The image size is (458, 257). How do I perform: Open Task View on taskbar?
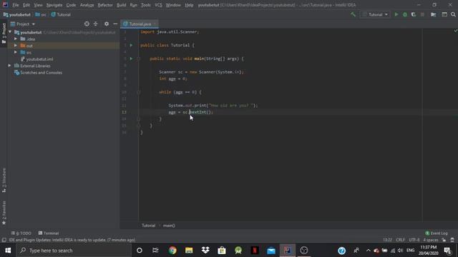pyautogui.click(x=155, y=251)
